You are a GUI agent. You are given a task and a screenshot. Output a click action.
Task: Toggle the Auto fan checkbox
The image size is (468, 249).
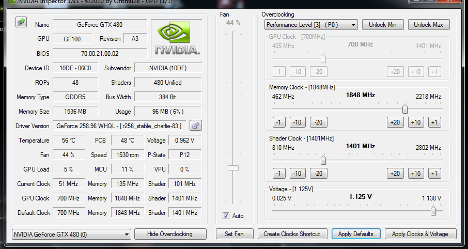click(226, 215)
